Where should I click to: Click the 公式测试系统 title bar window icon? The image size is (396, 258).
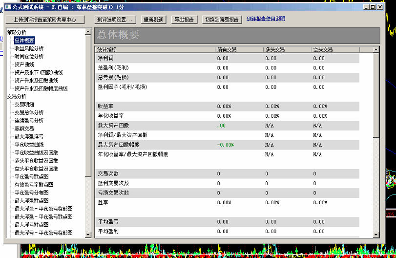coord(7,7)
